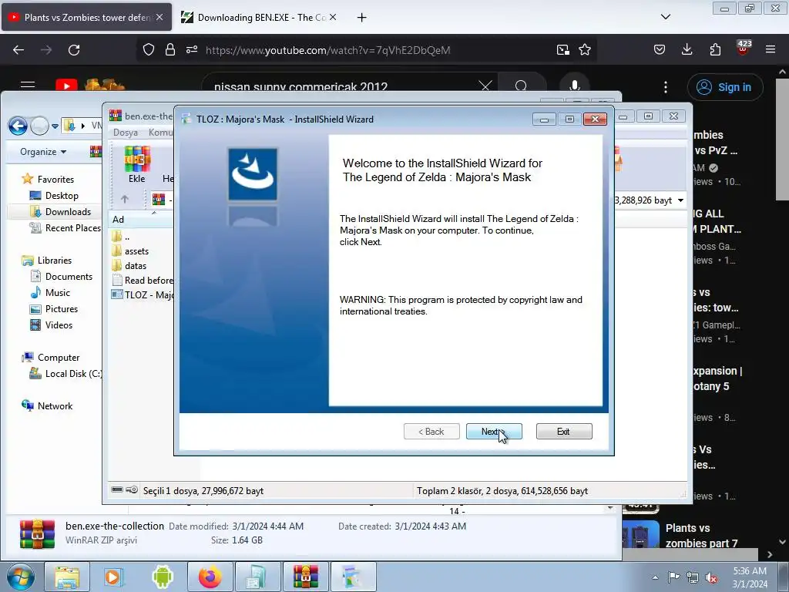The height and width of the screenshot is (592, 789).
Task: Open the Organize dropdown in Explorer
Action: pyautogui.click(x=43, y=152)
